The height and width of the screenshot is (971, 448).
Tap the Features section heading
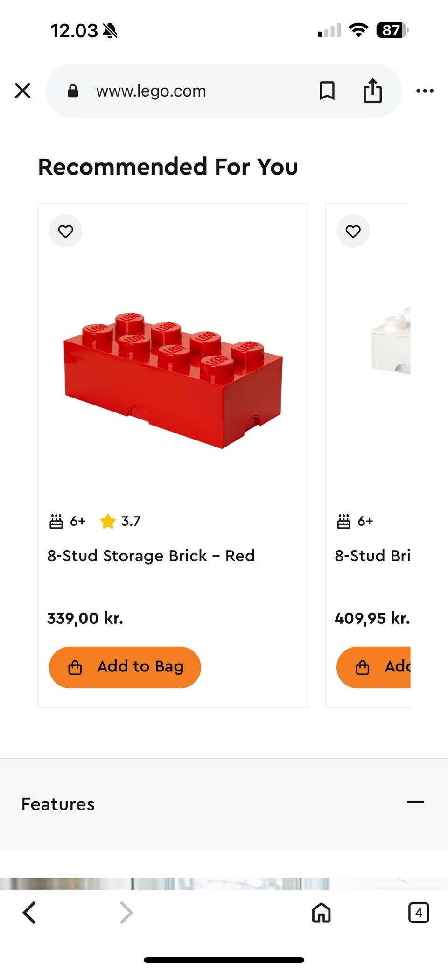tap(58, 804)
